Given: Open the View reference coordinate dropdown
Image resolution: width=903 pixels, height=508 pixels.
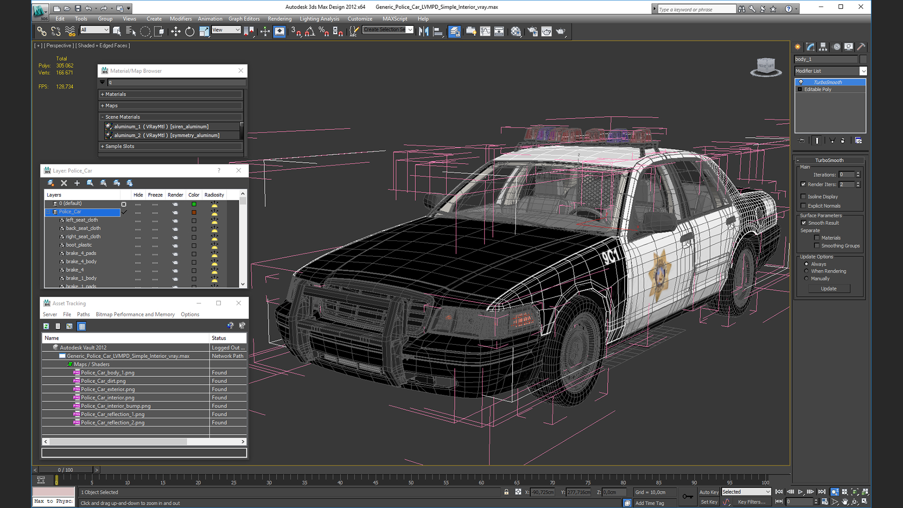Looking at the screenshot, I should pos(226,30).
